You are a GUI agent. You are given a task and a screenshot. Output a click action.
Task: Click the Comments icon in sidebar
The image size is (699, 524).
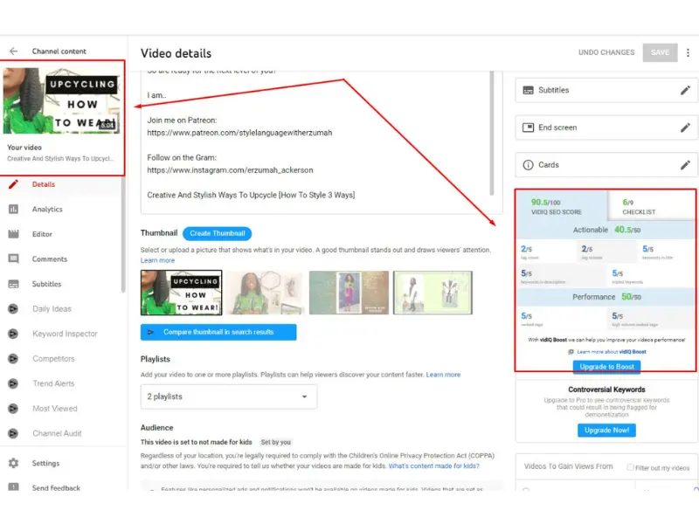pyautogui.click(x=14, y=259)
